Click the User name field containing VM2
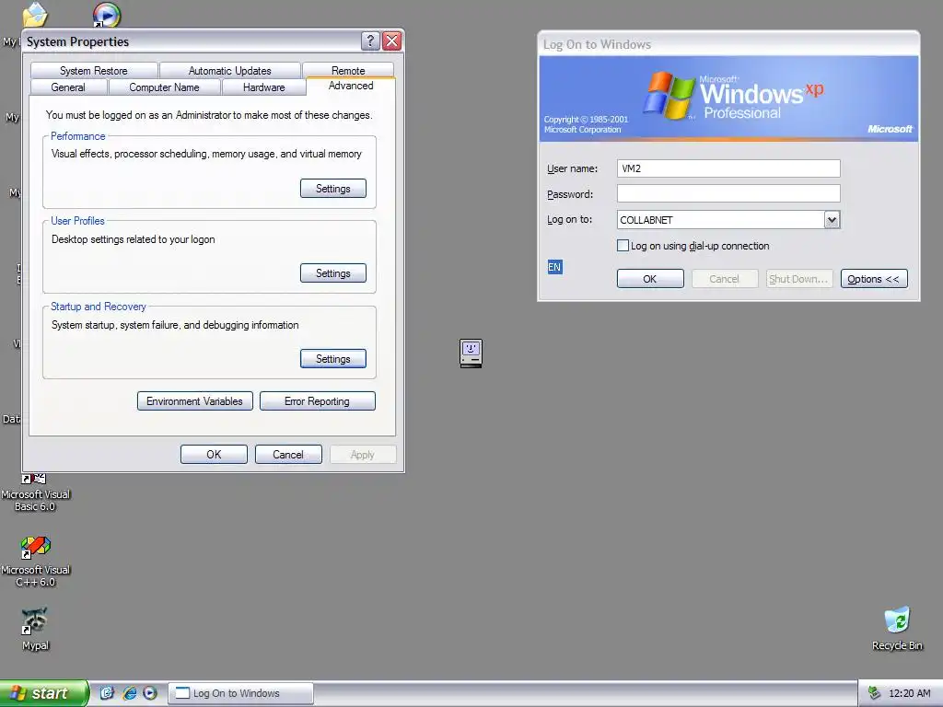The height and width of the screenshot is (707, 943). [x=728, y=168]
